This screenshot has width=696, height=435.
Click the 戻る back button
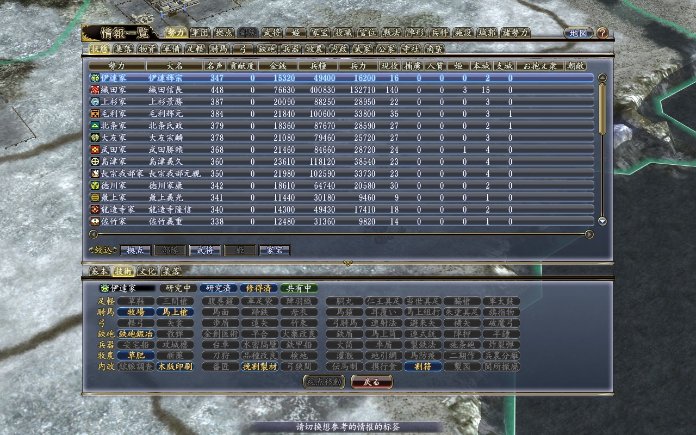(x=372, y=382)
